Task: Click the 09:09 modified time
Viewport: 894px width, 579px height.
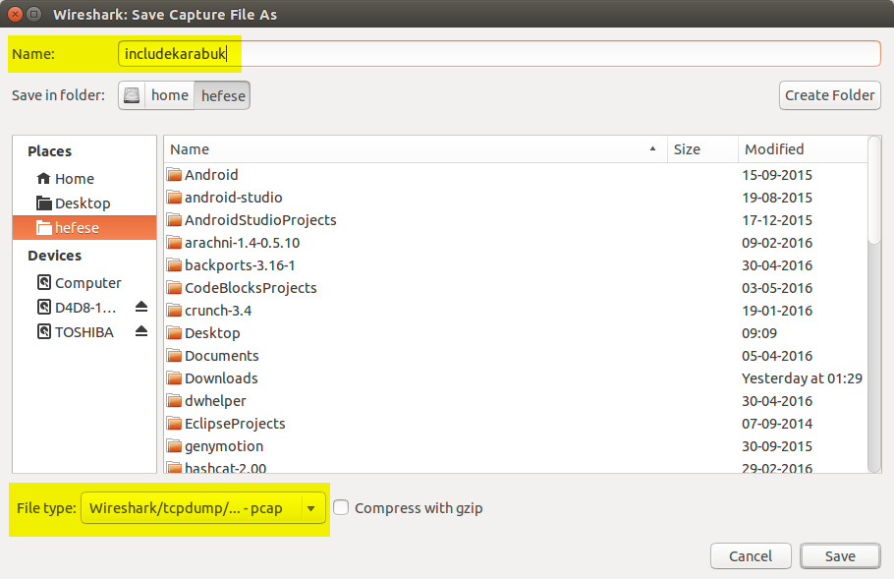Action: 759,333
